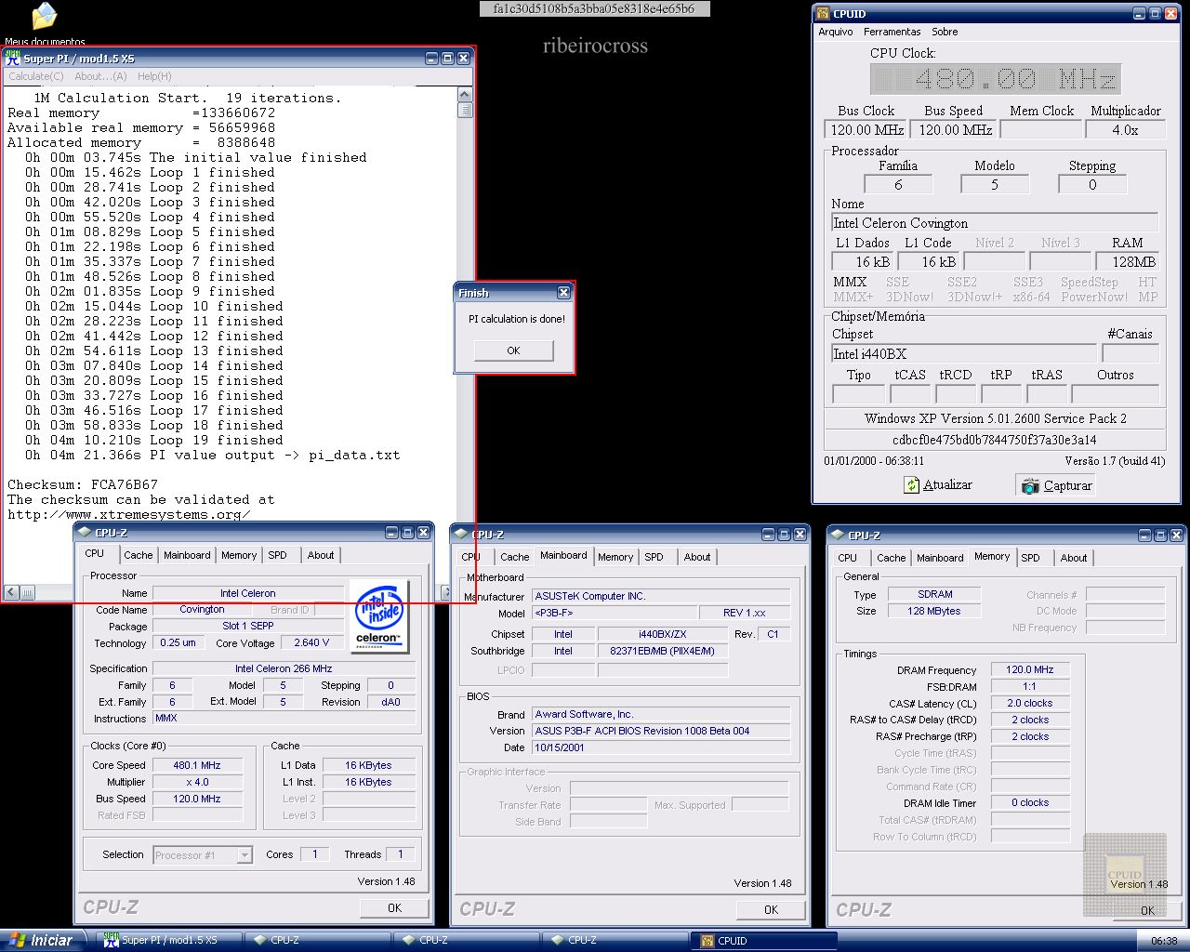Click title bar icon of middle CPU-Z window
This screenshot has width=1190, height=952.
pos(461,535)
